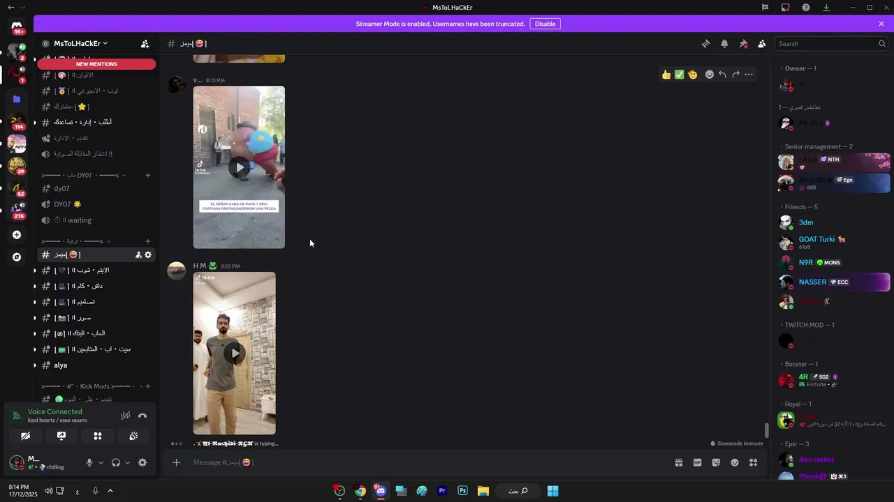The height and width of the screenshot is (502, 894).
Task: Reply to the hovered message
Action: [722, 75]
